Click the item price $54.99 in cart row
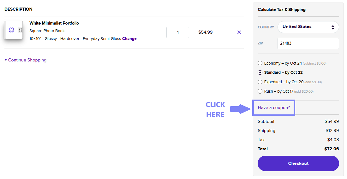347x179 pixels. (205, 32)
